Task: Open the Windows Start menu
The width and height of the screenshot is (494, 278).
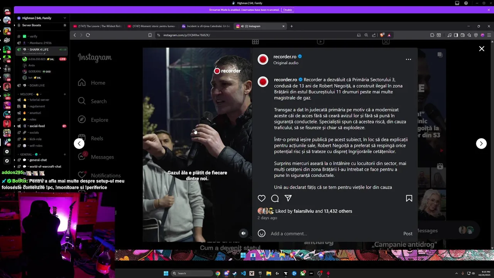Action: click(166, 273)
